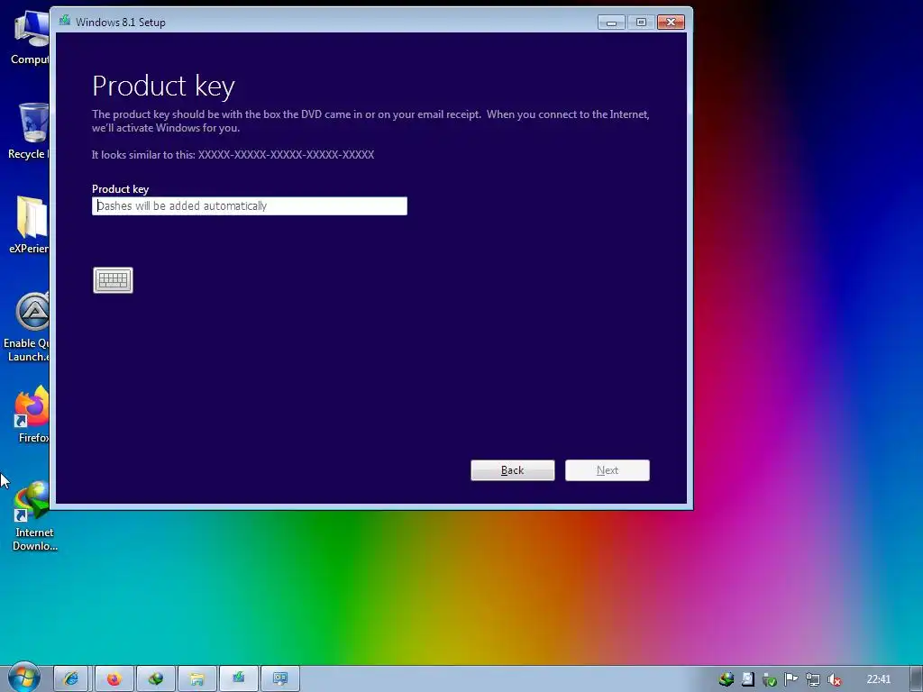The height and width of the screenshot is (692, 923).
Task: Close the Windows 8.1 Setup window
Action: (x=671, y=23)
